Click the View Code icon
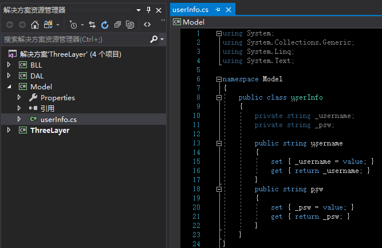 click(x=147, y=25)
